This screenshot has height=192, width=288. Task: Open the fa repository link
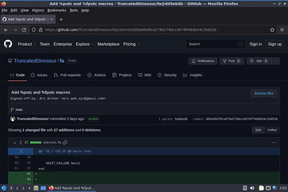click(62, 61)
